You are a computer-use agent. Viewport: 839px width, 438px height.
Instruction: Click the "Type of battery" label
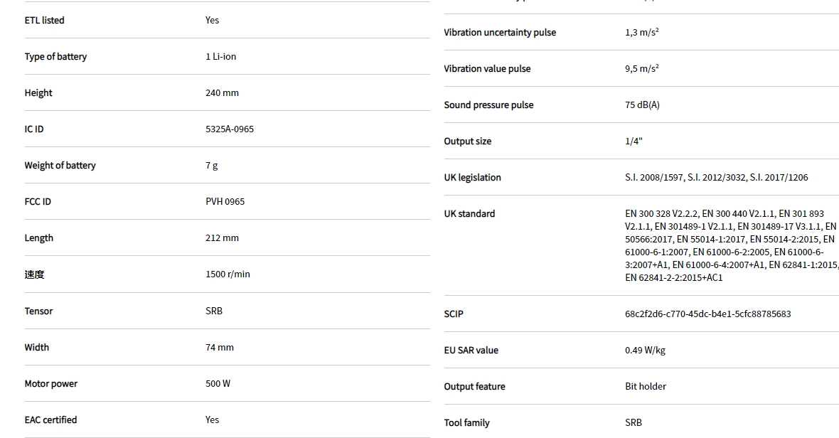pos(55,56)
